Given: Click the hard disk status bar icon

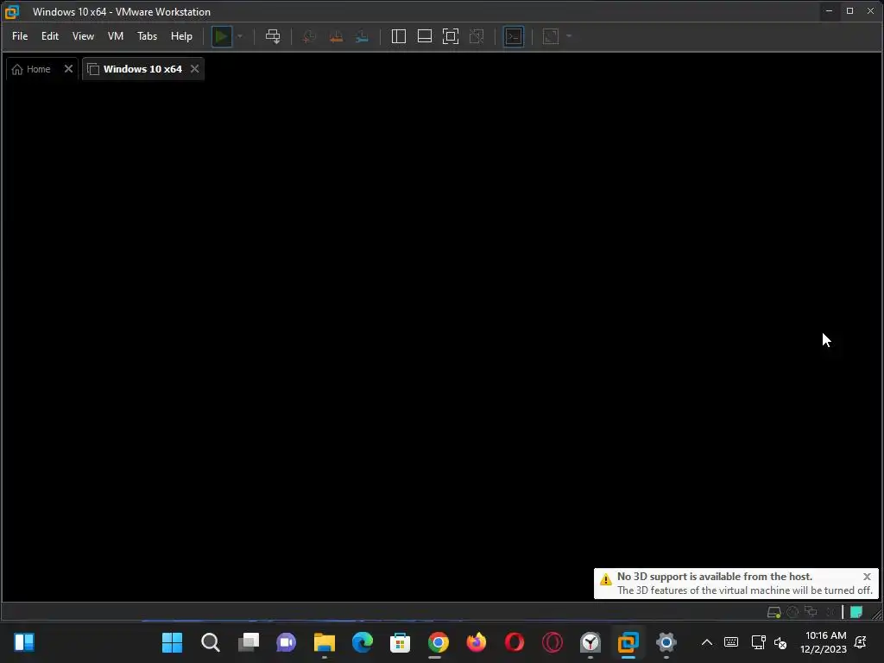Looking at the screenshot, I should click(x=774, y=612).
